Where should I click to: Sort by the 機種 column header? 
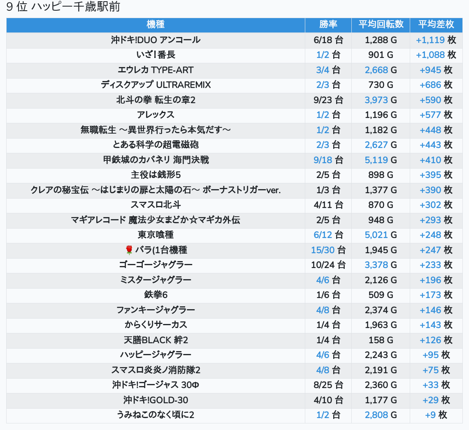tap(156, 24)
